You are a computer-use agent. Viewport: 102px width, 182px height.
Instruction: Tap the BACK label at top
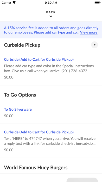(51, 12)
